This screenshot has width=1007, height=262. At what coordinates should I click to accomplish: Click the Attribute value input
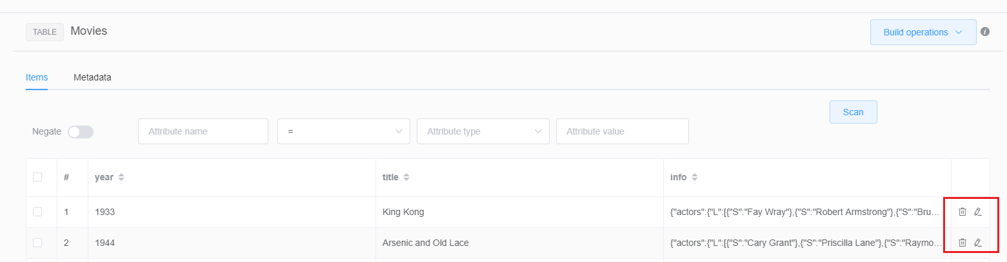[622, 131]
